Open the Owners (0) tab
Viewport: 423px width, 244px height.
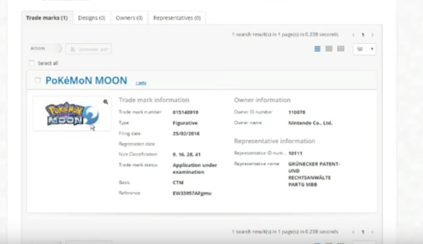tap(129, 18)
